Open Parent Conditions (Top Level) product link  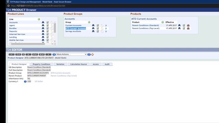[x=146, y=28]
